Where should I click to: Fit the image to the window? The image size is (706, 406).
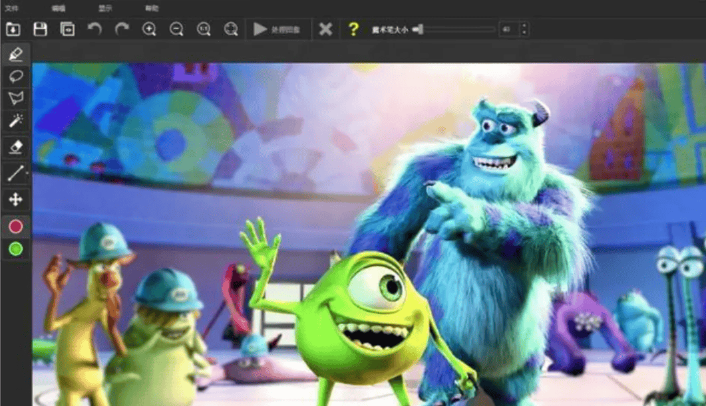tap(231, 29)
